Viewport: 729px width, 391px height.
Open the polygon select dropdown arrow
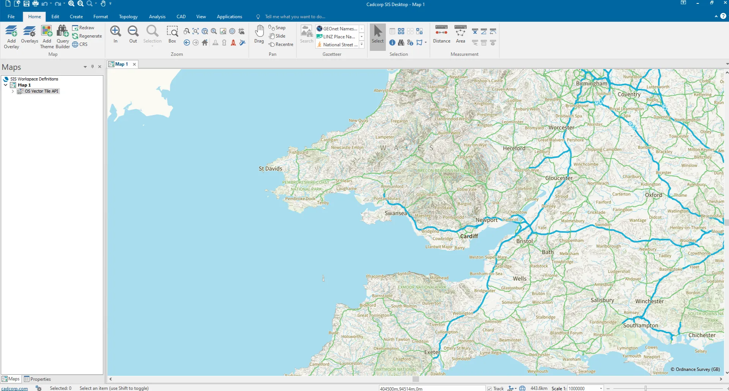point(426,43)
